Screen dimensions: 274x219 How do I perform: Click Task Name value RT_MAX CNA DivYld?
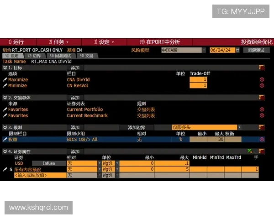pyautogui.click(x=51, y=62)
